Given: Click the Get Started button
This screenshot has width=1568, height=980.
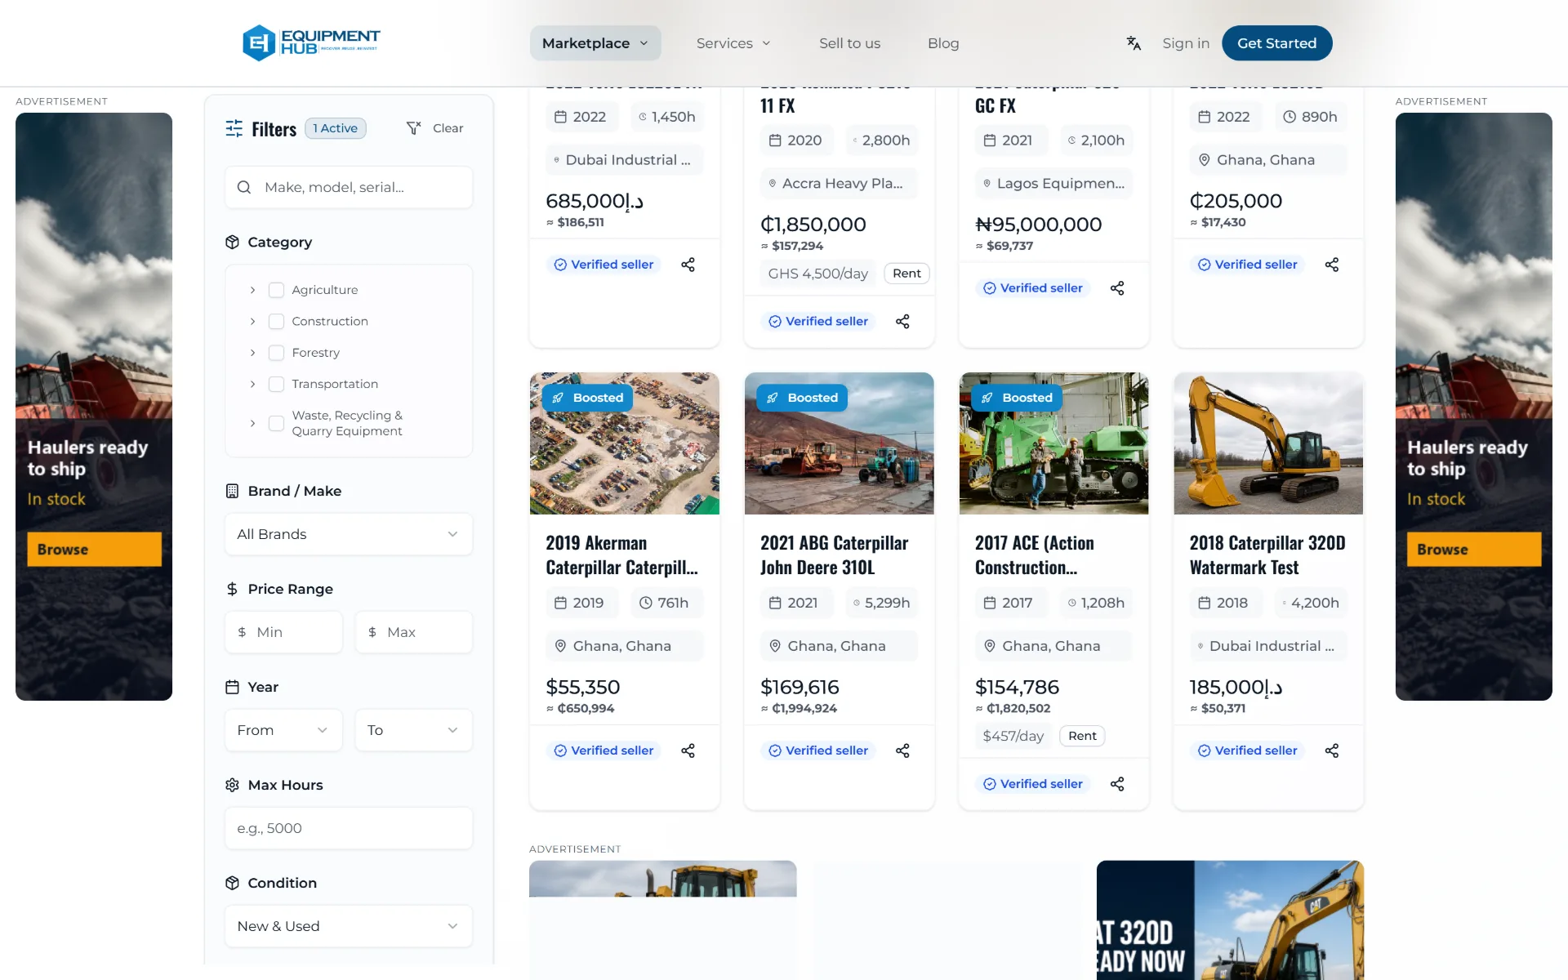Looking at the screenshot, I should (1276, 43).
